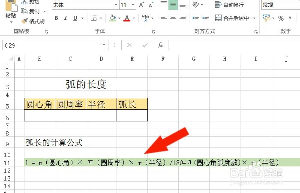The width and height of the screenshot is (300, 193).
Task: Click the formula bar input
Action: click(x=235, y=45)
